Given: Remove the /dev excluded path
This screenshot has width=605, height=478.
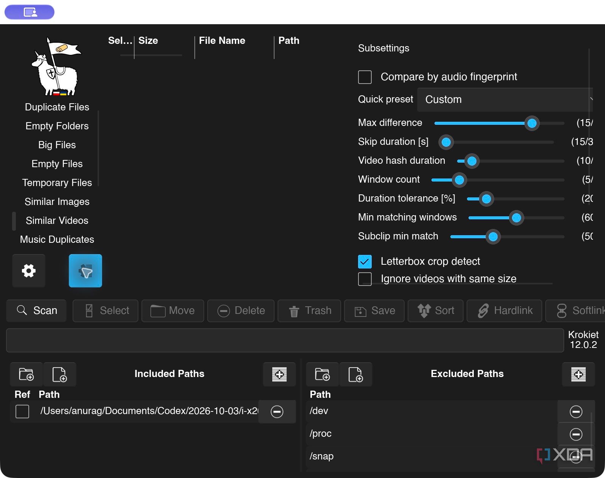Looking at the screenshot, I should (x=576, y=411).
